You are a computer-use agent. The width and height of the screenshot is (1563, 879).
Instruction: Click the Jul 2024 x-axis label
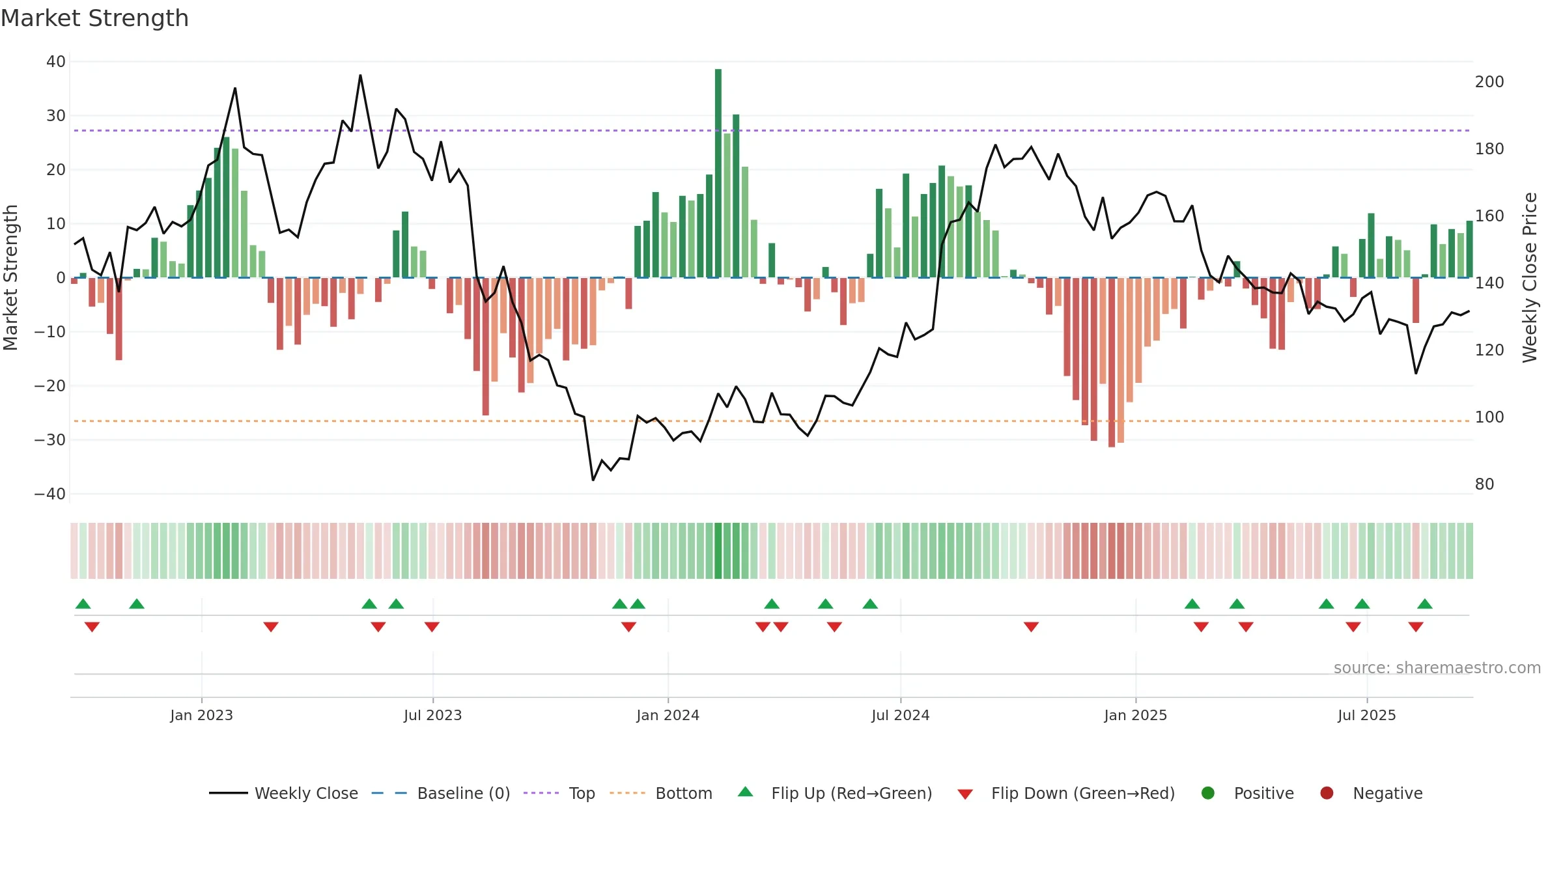[901, 715]
